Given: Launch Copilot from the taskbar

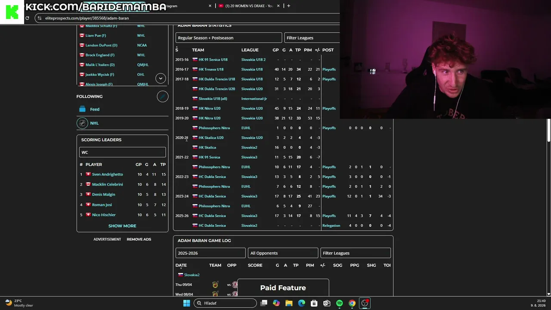Looking at the screenshot, I should pos(276,303).
